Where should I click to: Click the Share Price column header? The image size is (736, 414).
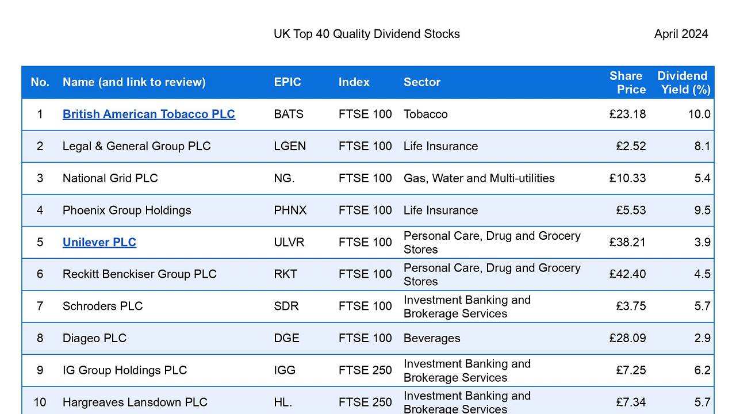627,82
